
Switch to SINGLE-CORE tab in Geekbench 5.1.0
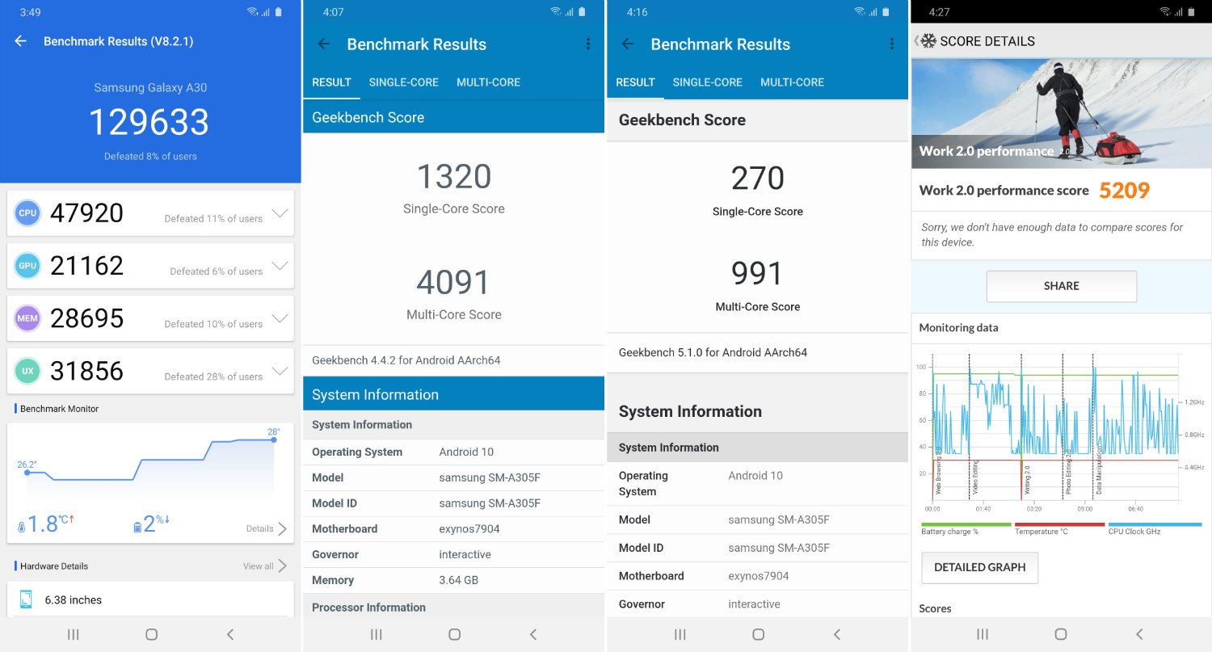pos(708,82)
